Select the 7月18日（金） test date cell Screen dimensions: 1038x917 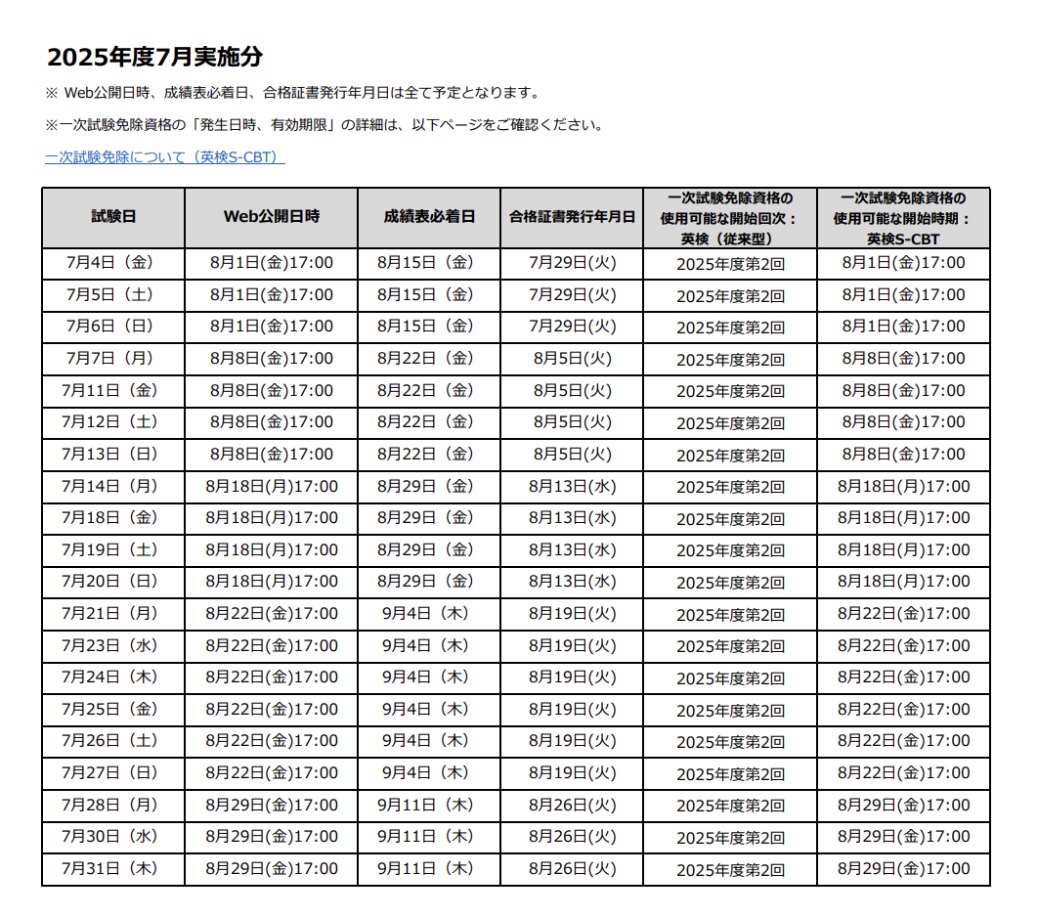point(113,518)
